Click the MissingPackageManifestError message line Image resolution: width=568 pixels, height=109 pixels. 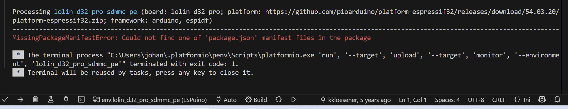pos(191,38)
